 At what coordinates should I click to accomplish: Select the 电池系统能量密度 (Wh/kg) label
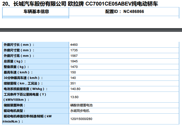pos(26,89)
